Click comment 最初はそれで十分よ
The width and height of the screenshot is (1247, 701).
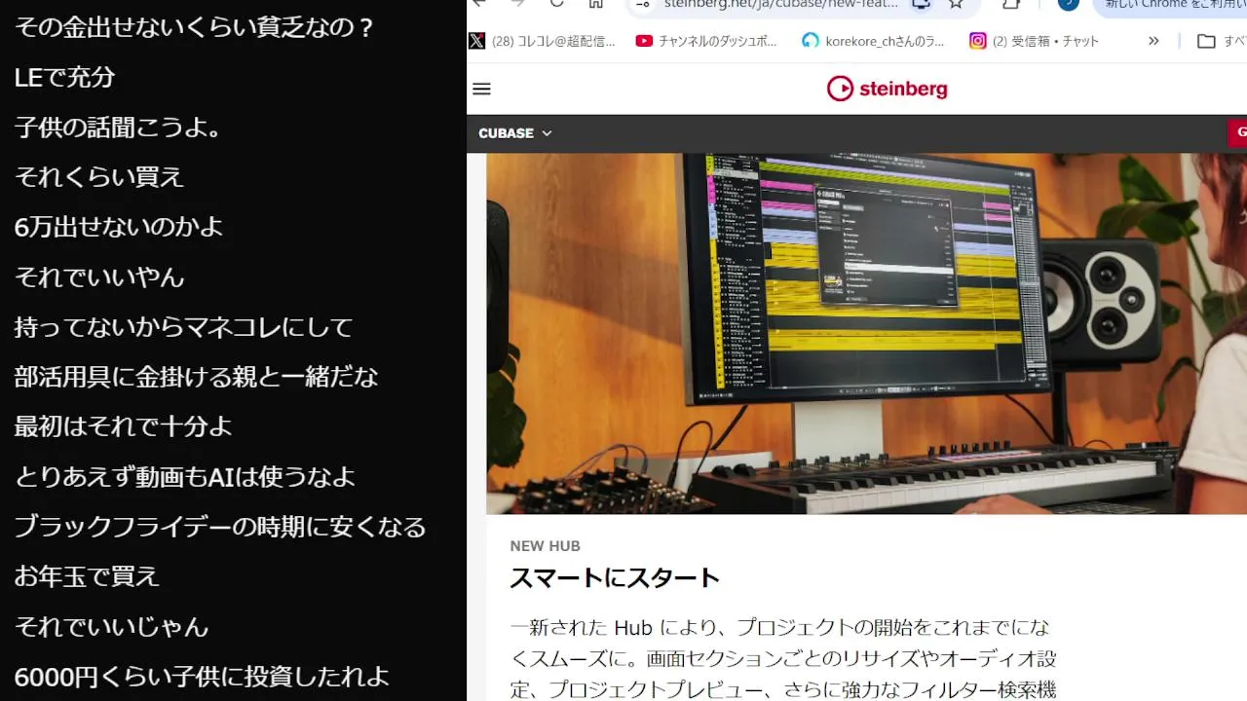point(124,426)
